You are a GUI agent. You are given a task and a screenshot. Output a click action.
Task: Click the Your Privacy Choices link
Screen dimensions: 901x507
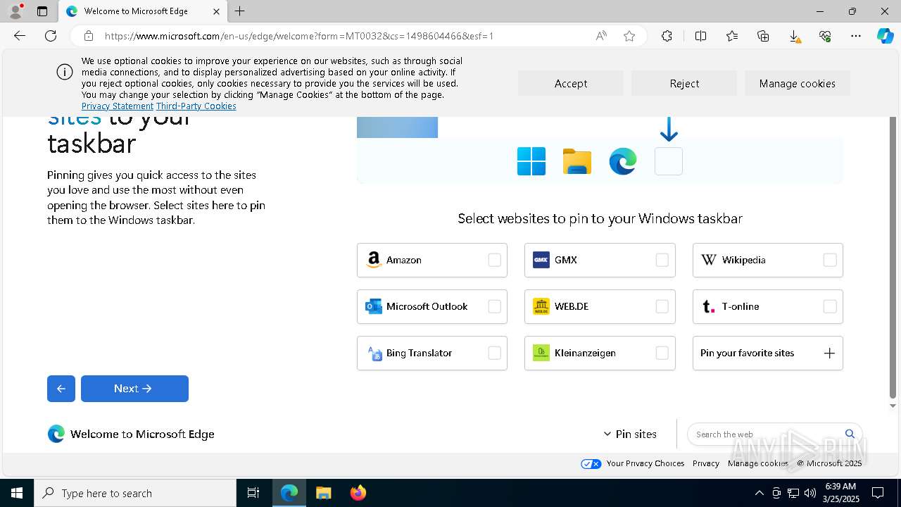pos(645,463)
